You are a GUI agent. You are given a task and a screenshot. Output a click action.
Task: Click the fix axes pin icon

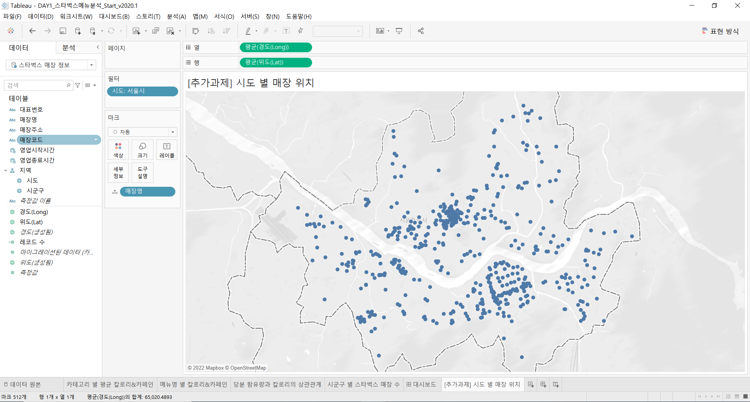tap(300, 31)
